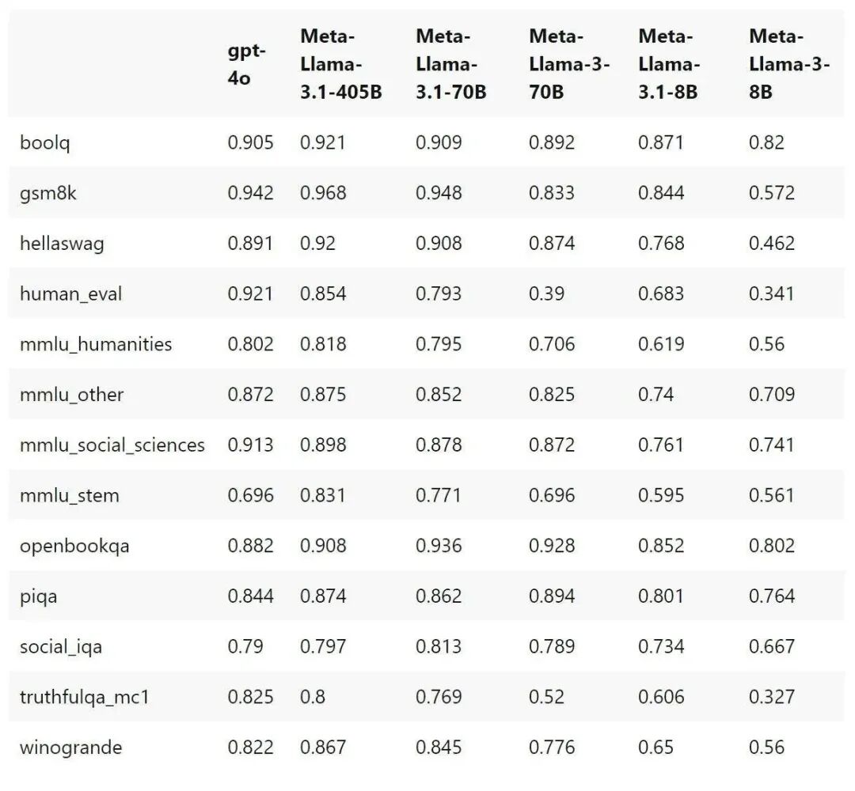Viewport: 855px width, 791px height.
Task: Select the truthfulqa_mc1 row label
Action: (85, 698)
